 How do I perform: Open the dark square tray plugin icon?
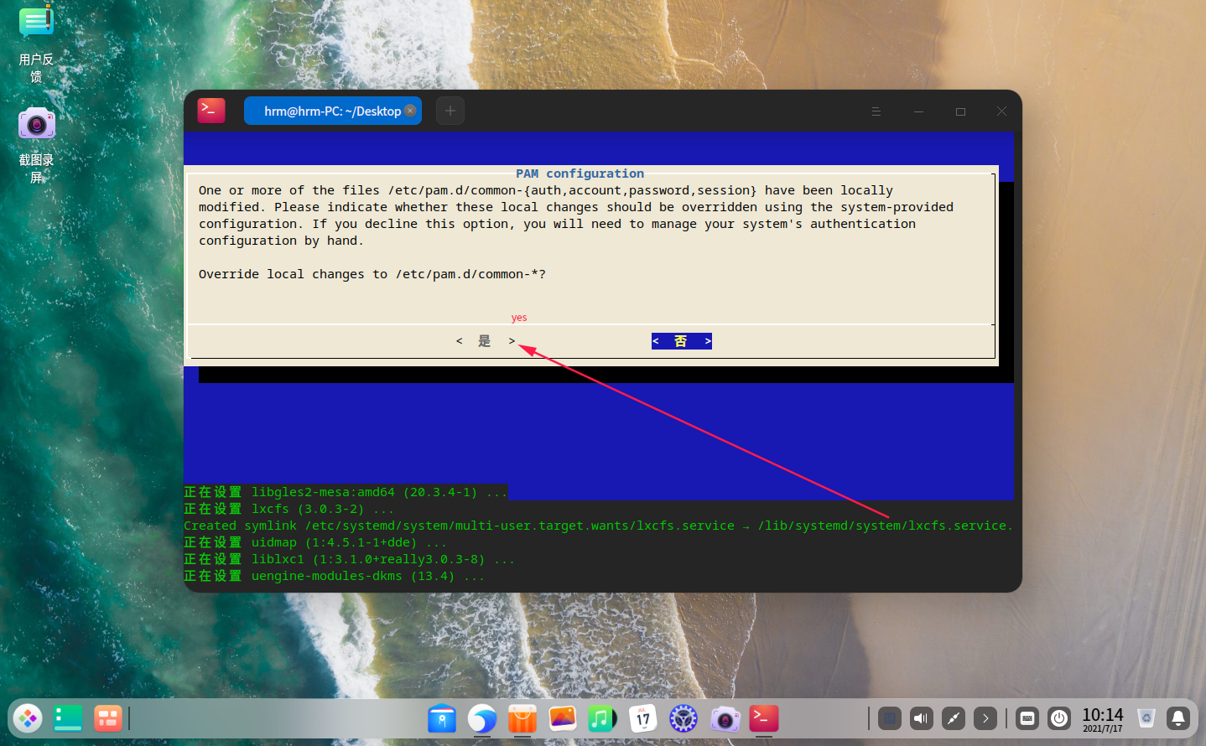tap(890, 718)
